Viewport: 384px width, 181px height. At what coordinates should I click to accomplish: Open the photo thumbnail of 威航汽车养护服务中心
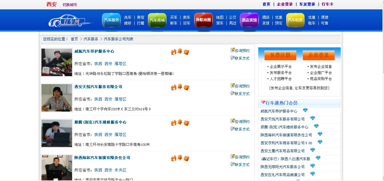[x=57, y=62]
